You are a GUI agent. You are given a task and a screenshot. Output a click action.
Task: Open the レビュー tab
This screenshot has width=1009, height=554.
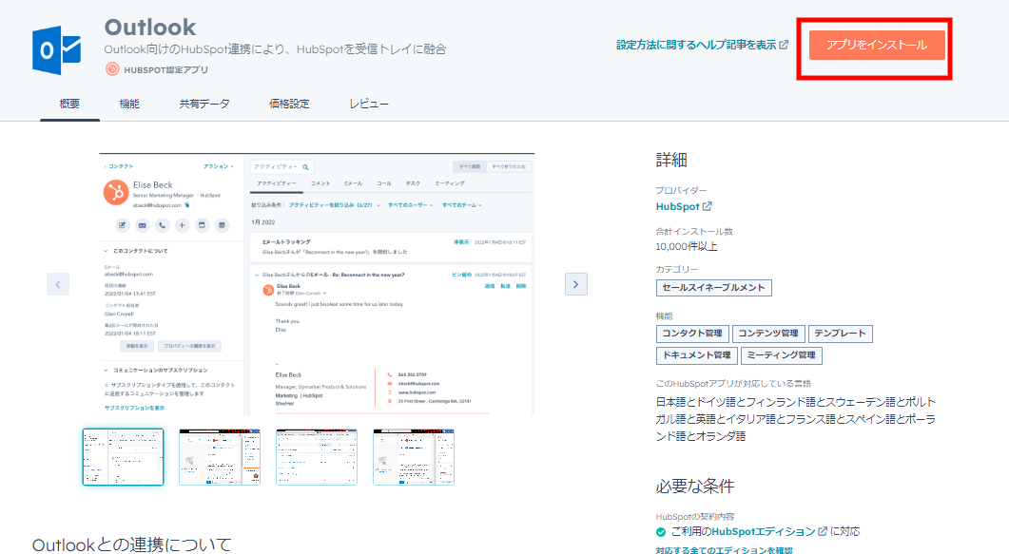369,104
